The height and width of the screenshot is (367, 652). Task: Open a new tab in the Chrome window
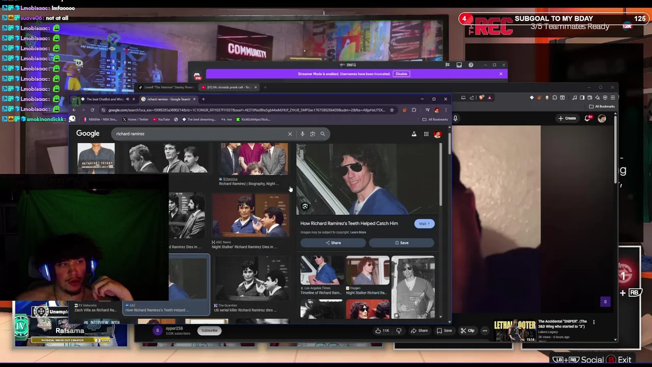pyautogui.click(x=203, y=99)
